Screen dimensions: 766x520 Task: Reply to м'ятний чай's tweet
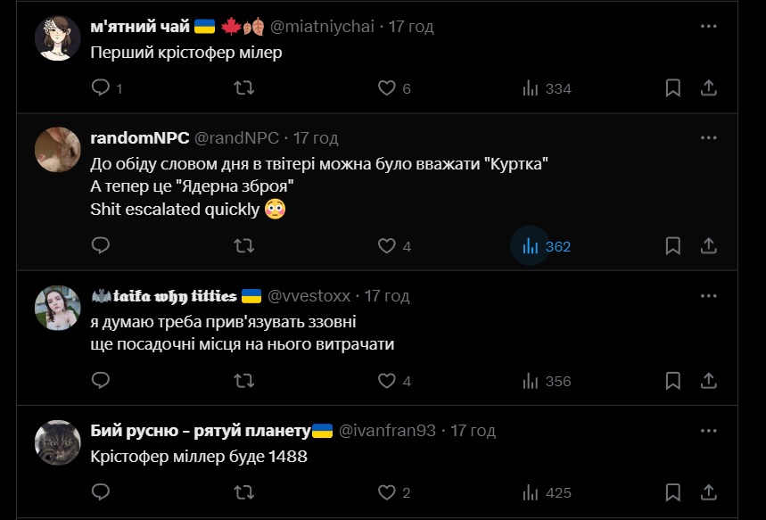(x=101, y=88)
